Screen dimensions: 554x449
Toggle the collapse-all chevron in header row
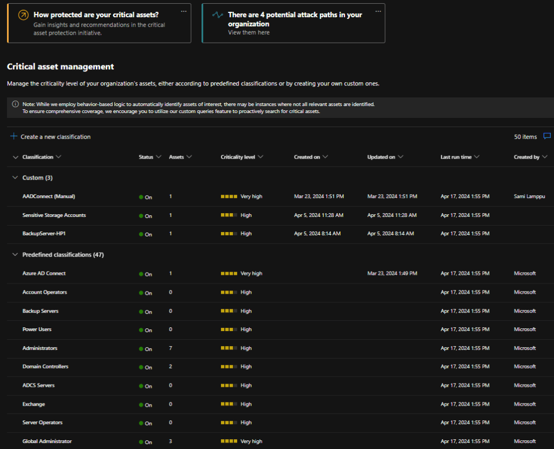tap(15, 157)
